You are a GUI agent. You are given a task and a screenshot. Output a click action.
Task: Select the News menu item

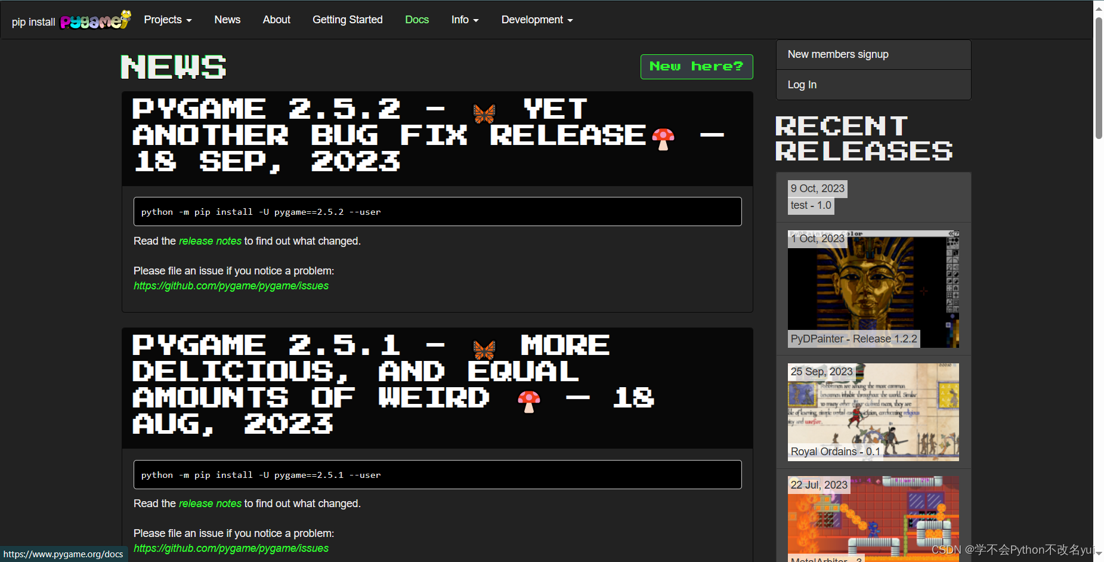pos(227,20)
